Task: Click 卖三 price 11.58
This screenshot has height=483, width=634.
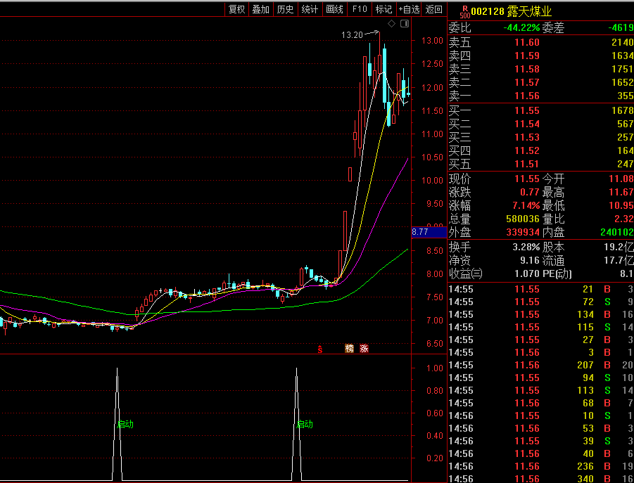Action: pyautogui.click(x=527, y=69)
